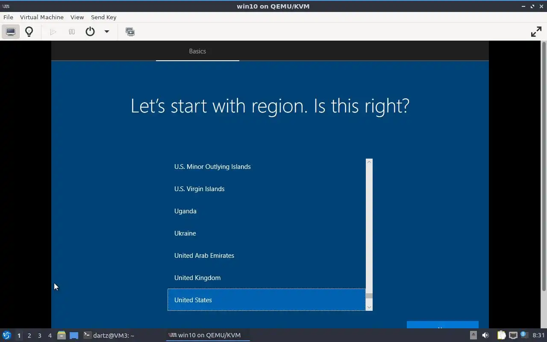Switch to workspace 3

(39, 336)
